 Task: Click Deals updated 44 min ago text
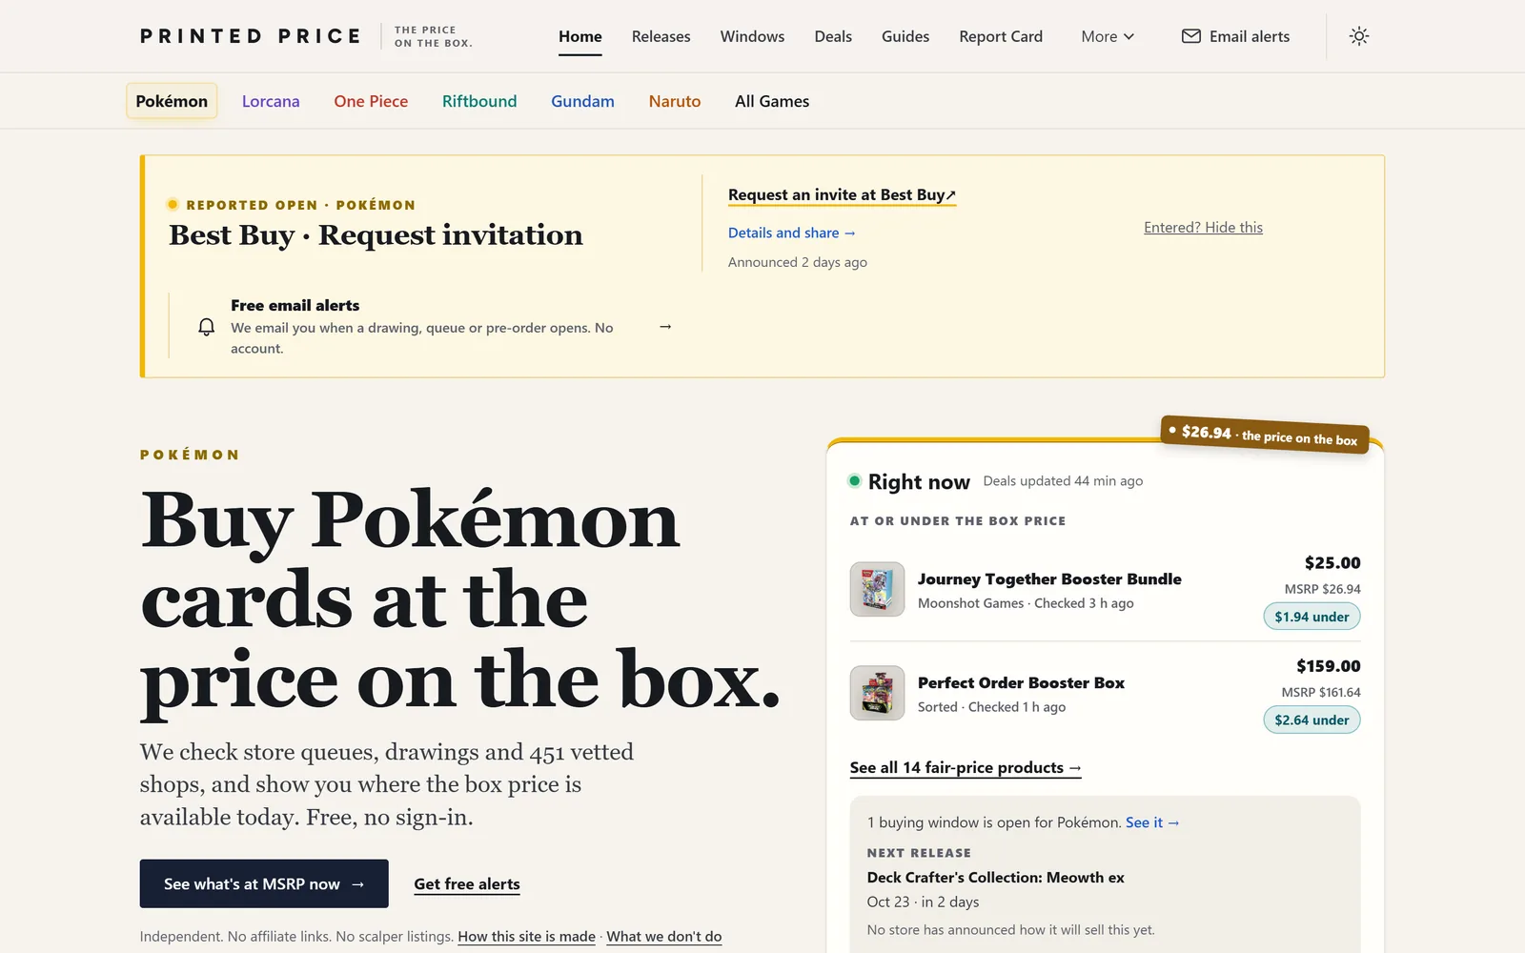pyautogui.click(x=1063, y=480)
